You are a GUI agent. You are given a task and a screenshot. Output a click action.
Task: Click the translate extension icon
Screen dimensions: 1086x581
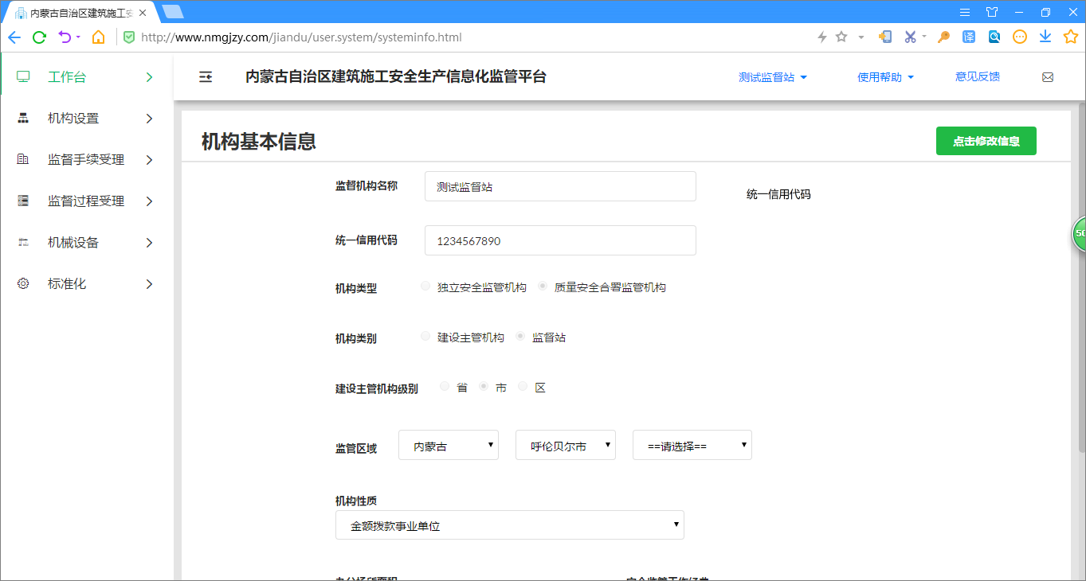click(x=969, y=37)
